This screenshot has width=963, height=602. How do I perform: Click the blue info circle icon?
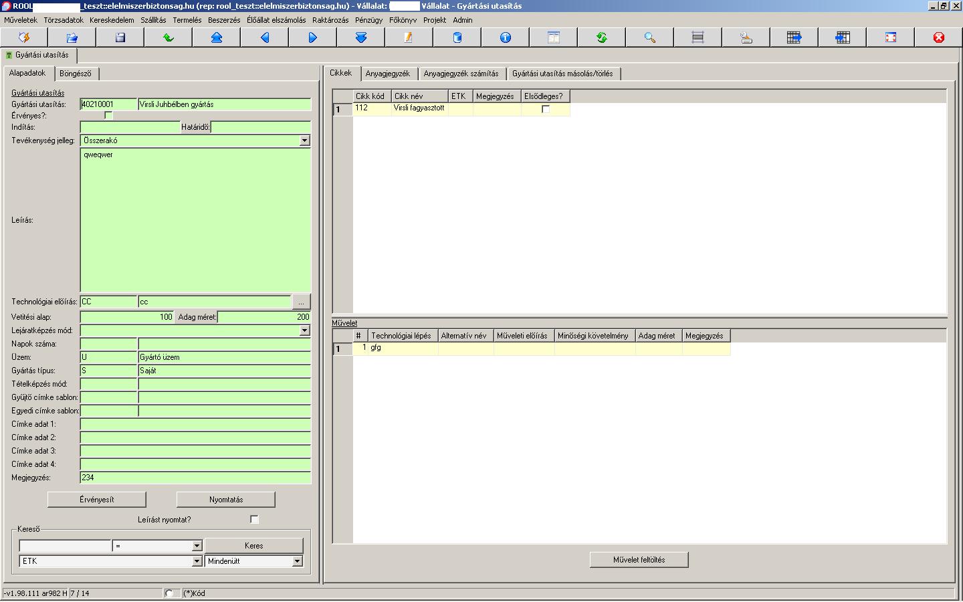click(x=506, y=37)
